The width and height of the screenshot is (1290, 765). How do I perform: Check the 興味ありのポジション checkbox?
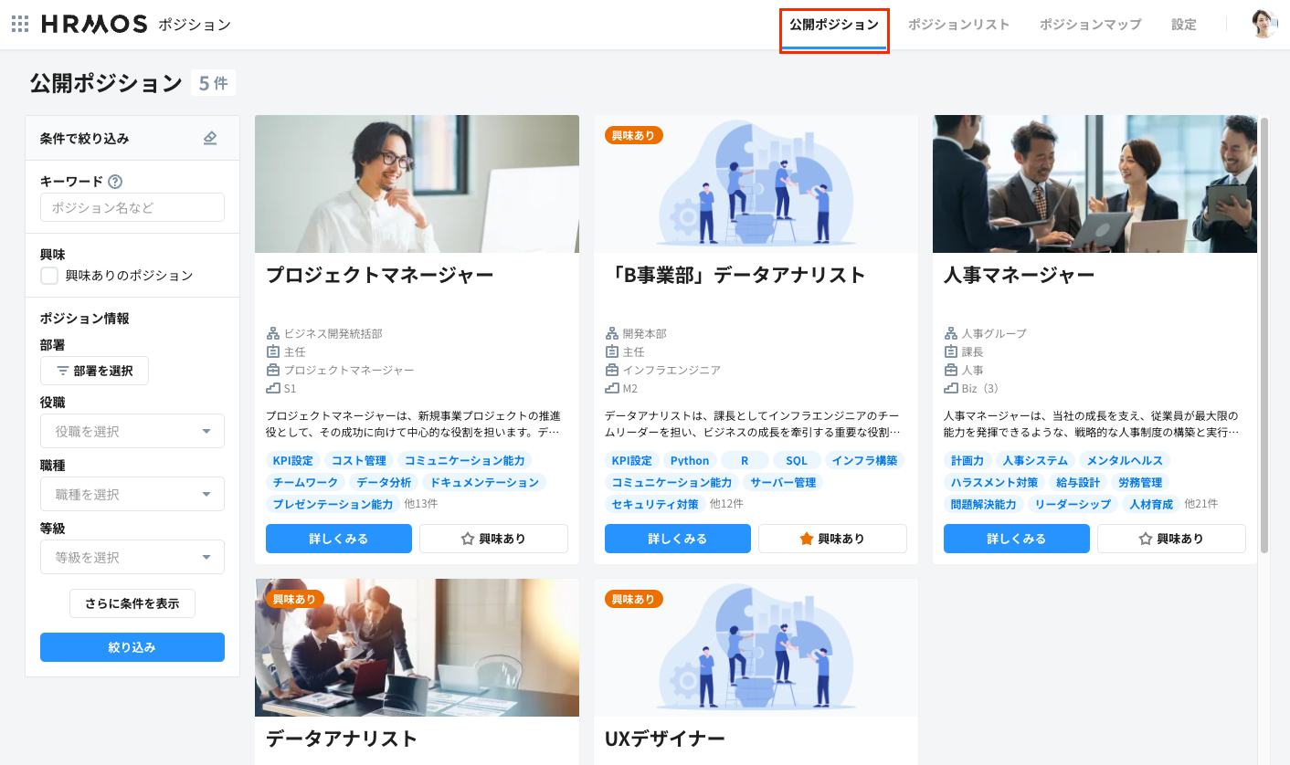coord(49,274)
